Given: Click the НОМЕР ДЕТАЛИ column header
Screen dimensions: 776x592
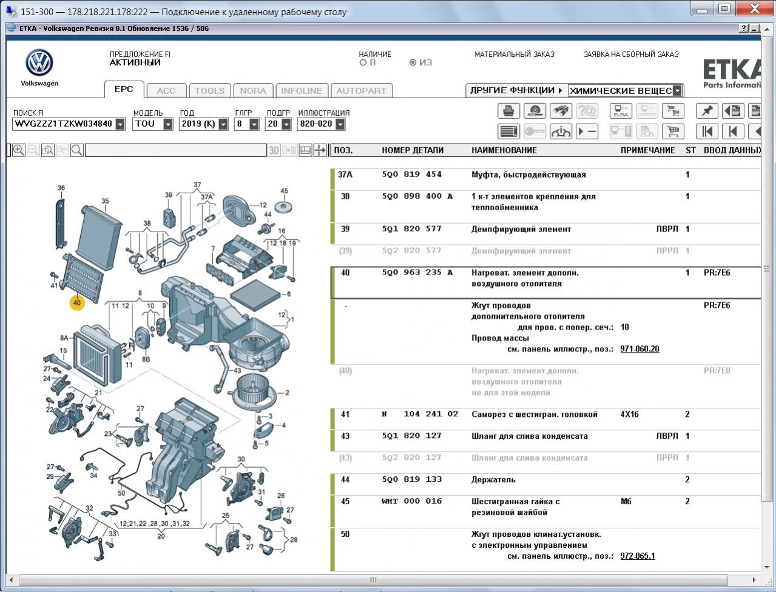Looking at the screenshot, I should pos(413,150).
